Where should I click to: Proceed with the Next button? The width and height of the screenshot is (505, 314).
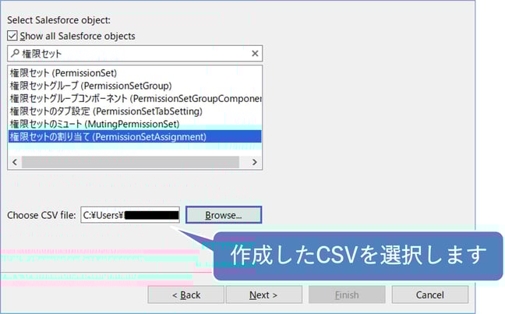coord(263,295)
